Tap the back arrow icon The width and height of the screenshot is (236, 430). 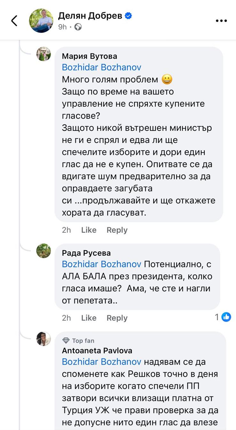[14, 21]
